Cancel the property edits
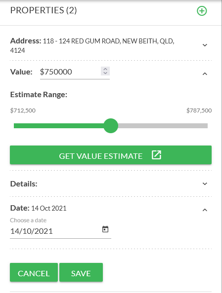222x293 pixels. click(x=34, y=272)
